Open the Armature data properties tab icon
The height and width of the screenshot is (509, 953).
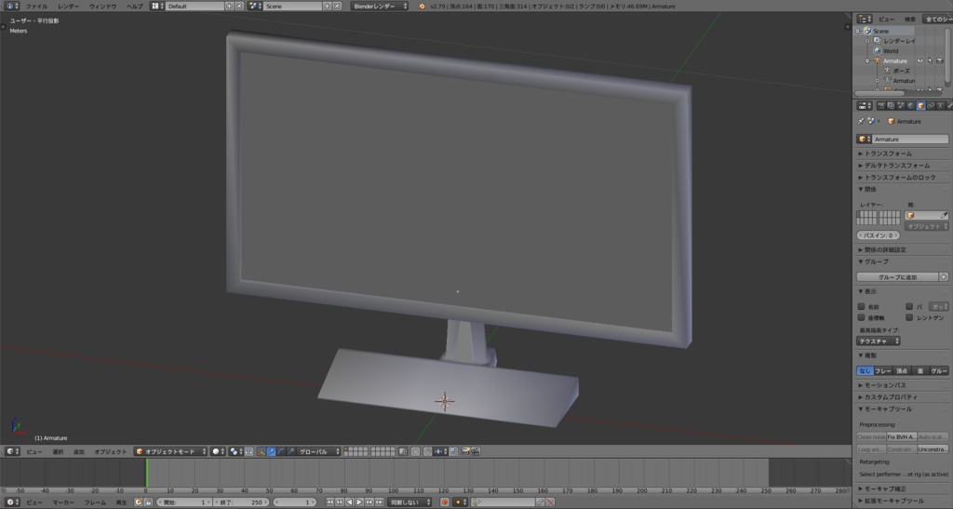pyautogui.click(x=940, y=106)
